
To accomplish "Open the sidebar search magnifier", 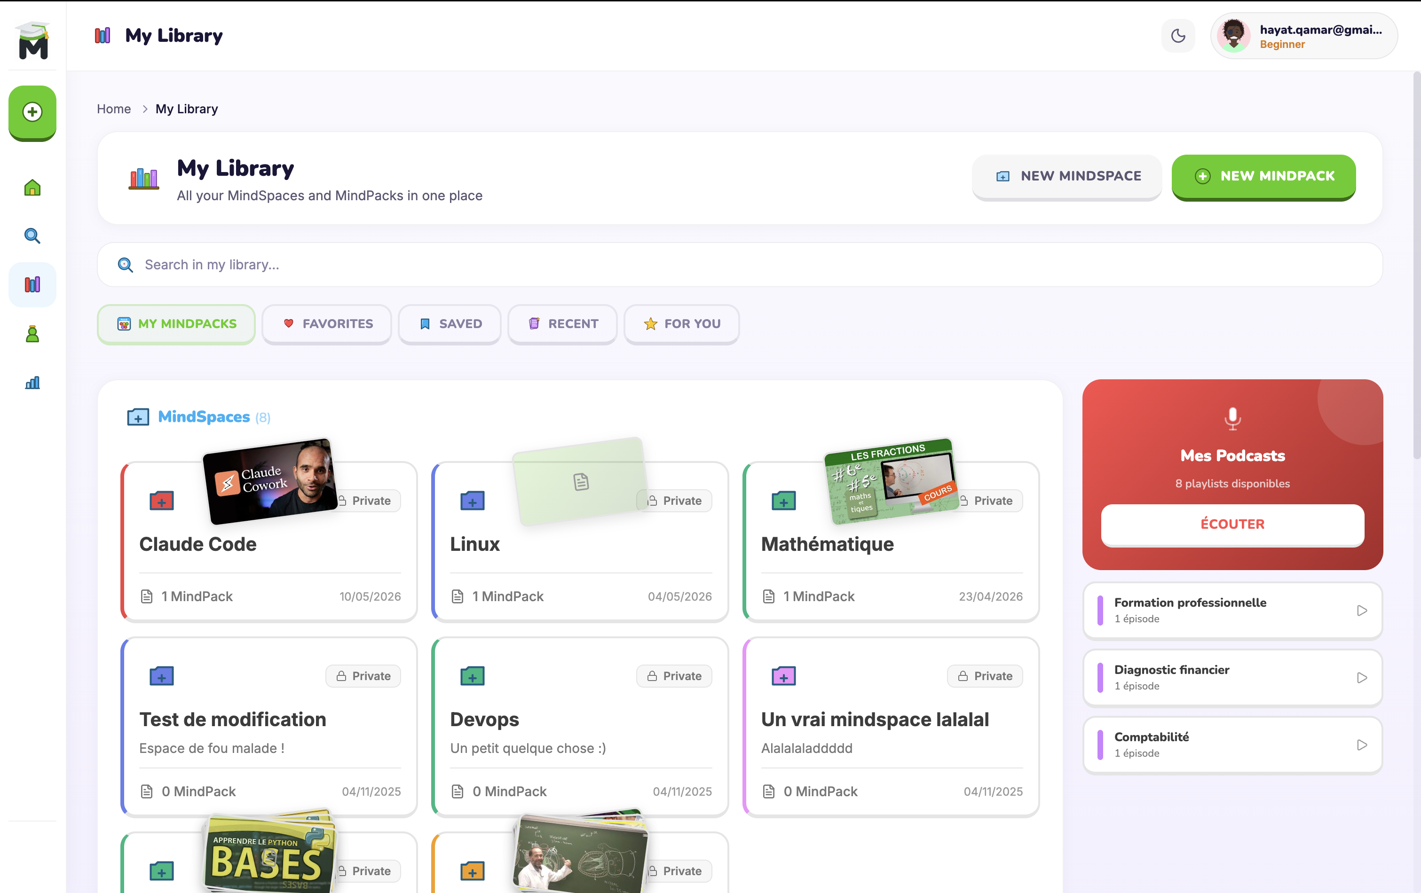I will [x=32, y=236].
